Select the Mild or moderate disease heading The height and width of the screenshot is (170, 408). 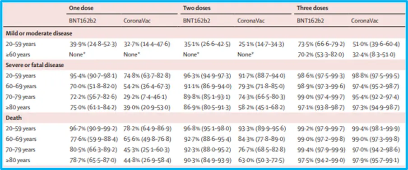coord(39,33)
